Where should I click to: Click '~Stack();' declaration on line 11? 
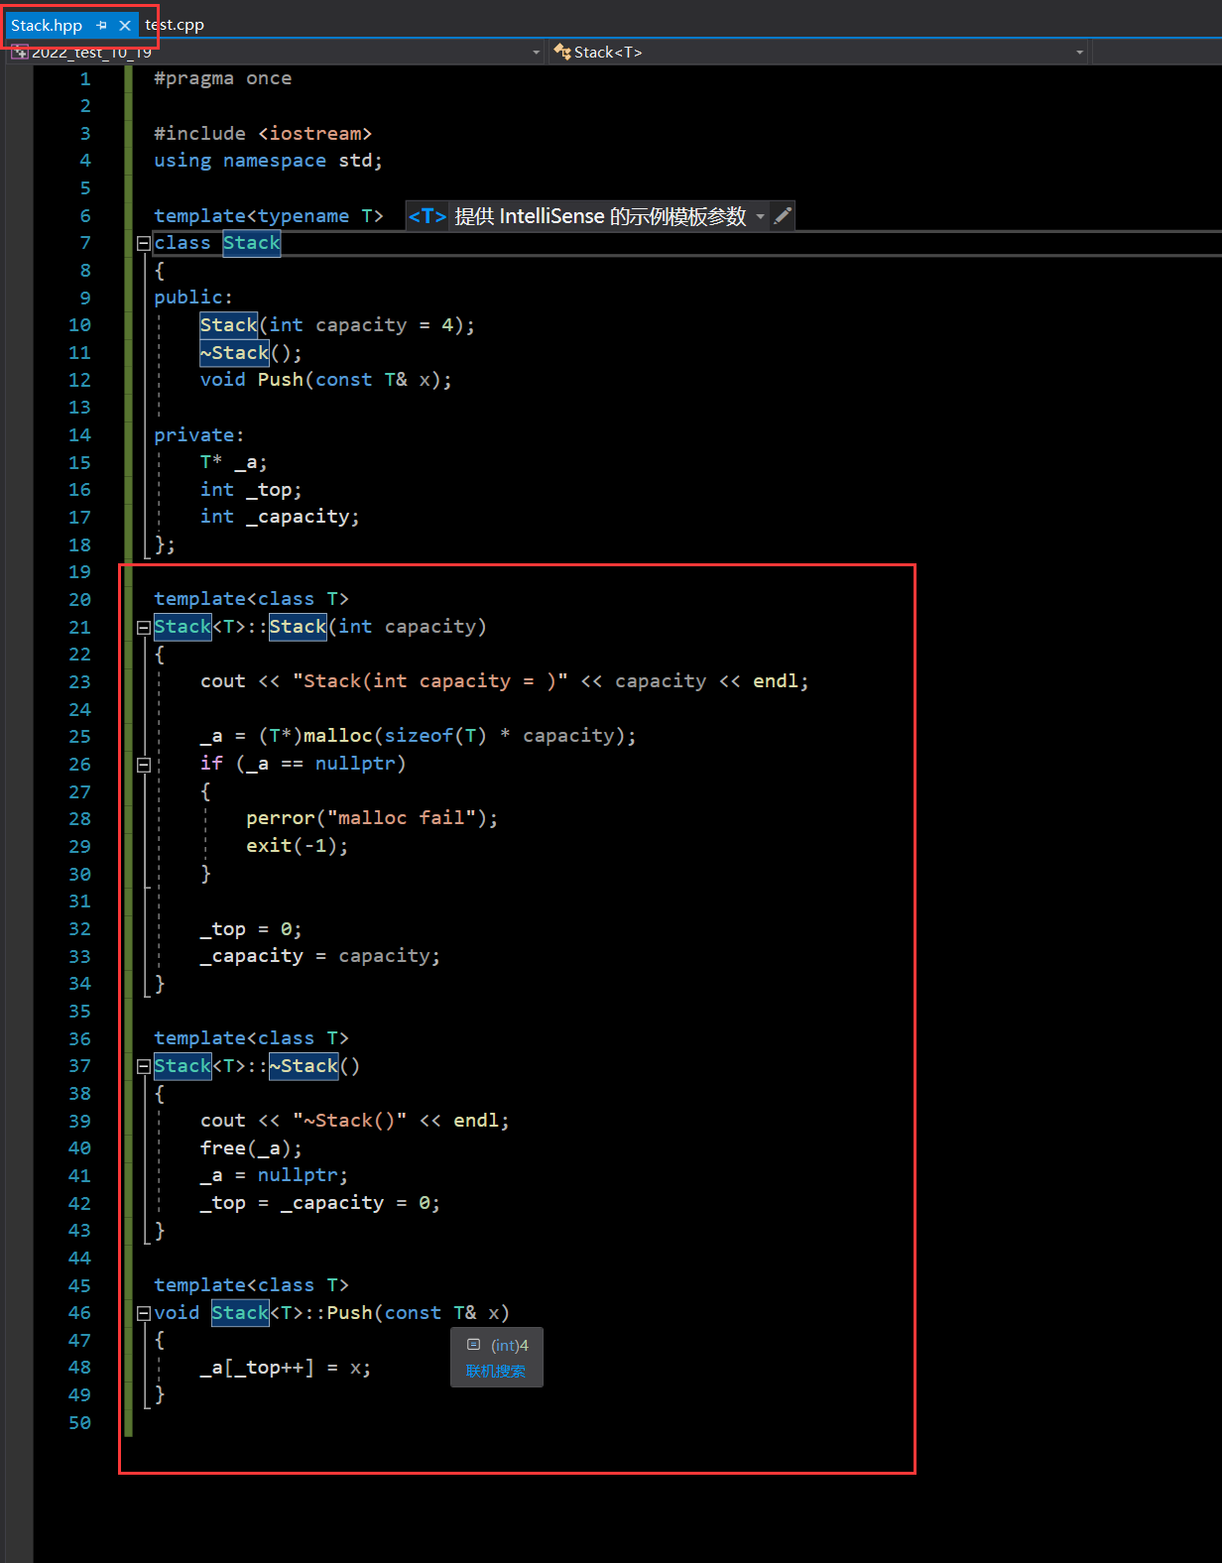251,353
